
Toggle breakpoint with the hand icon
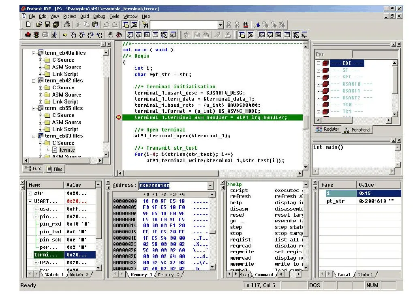point(110,34)
